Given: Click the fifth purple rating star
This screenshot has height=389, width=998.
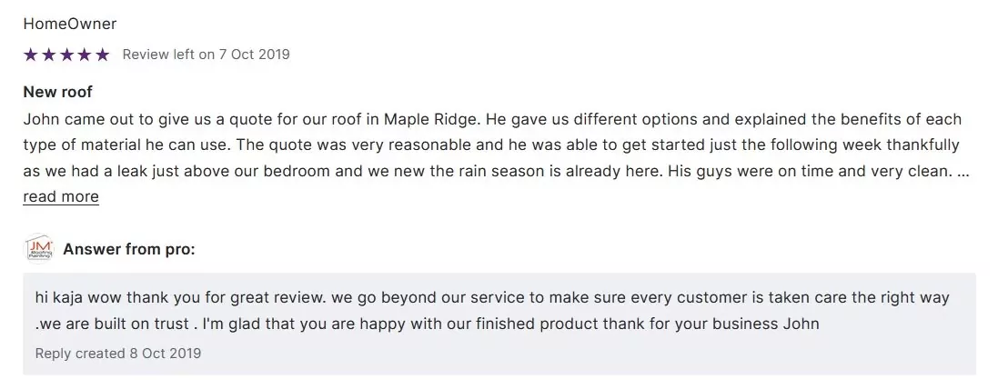Looking at the screenshot, I should 102,55.
